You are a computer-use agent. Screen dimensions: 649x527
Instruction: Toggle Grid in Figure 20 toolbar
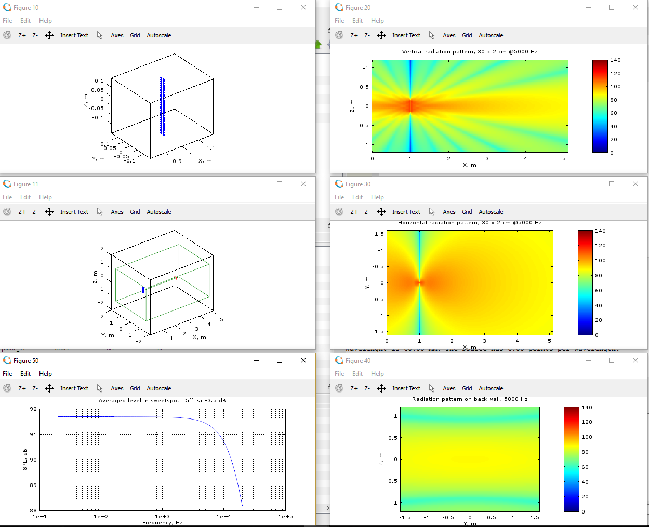[467, 35]
